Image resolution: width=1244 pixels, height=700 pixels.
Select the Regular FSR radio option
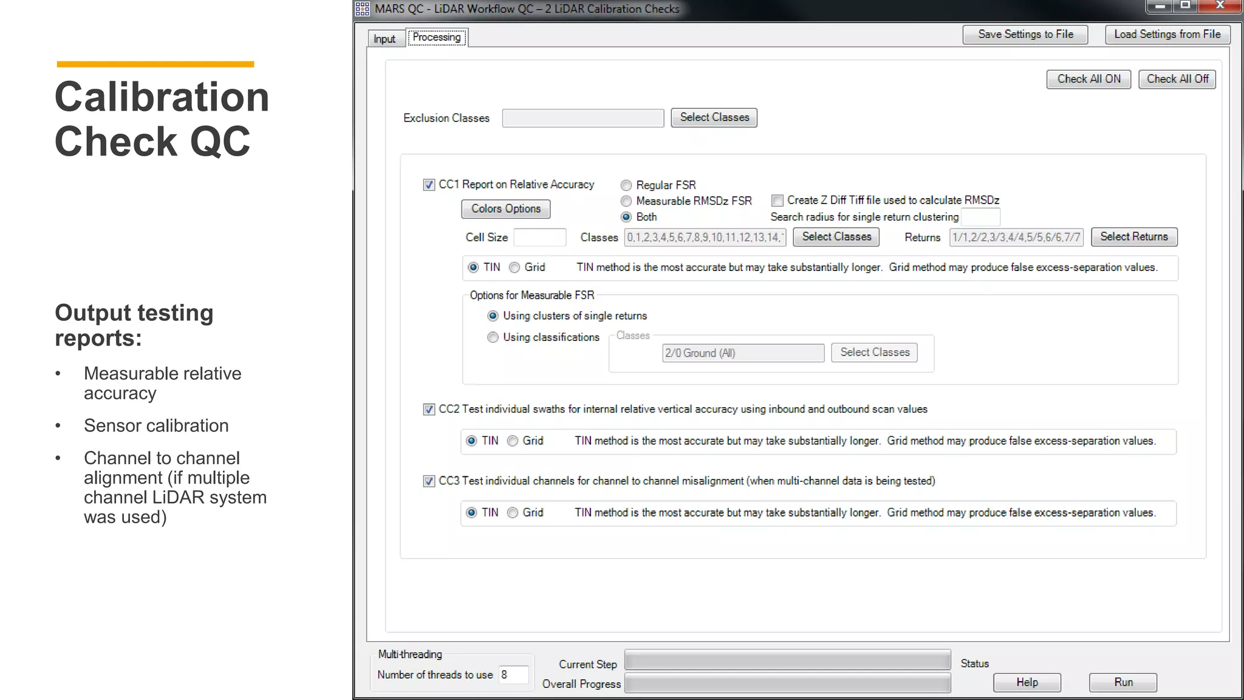click(626, 185)
